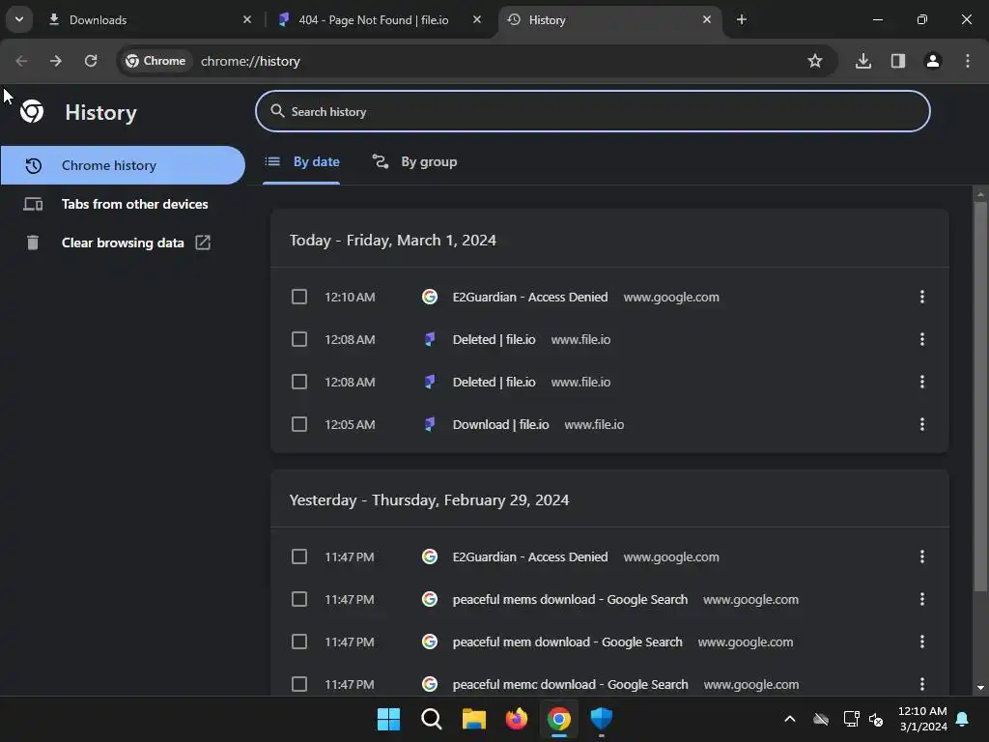Open peaceful mem download Google Search link
This screenshot has width=989, height=742.
pos(568,642)
